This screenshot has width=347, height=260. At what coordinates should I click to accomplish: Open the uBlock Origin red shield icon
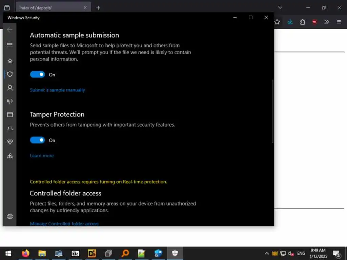314,22
